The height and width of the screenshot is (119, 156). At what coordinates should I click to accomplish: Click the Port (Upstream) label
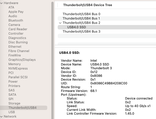tap(74, 95)
